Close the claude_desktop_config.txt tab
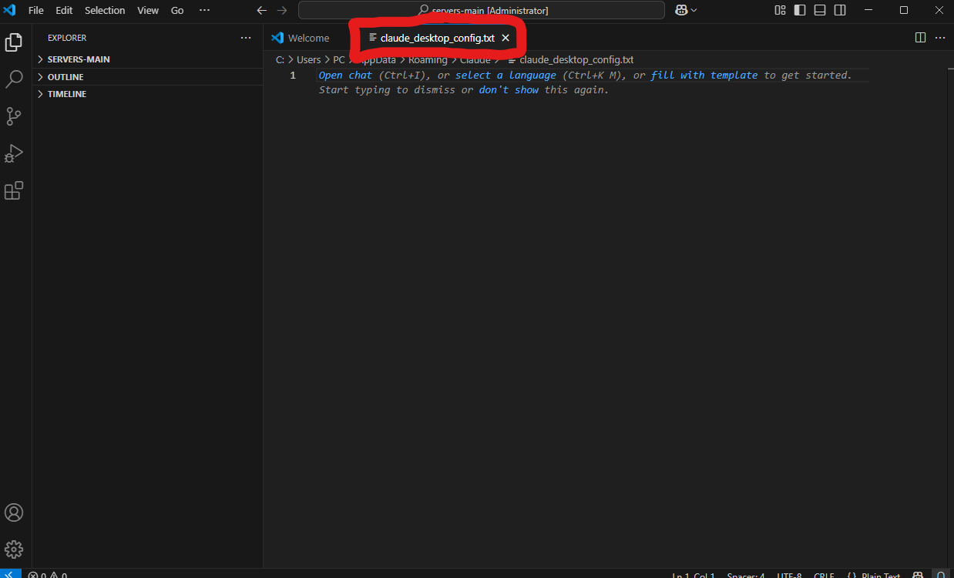Screen dimensions: 954x578 click(x=506, y=38)
